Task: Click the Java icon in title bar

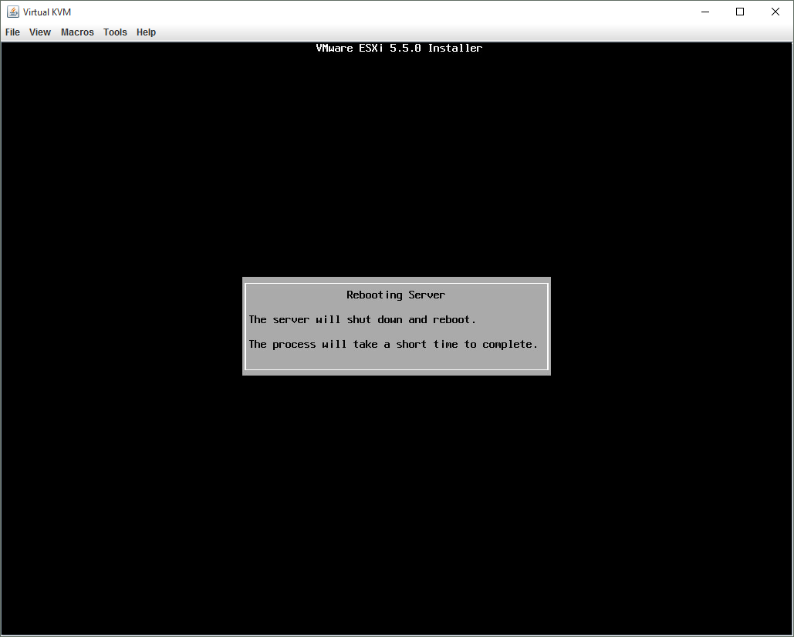Action: (x=13, y=12)
